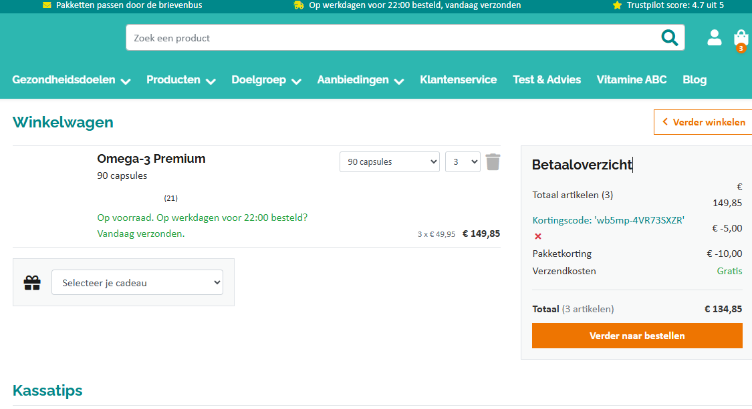Click the (21) reviews count
This screenshot has height=409, width=752.
[170, 197]
